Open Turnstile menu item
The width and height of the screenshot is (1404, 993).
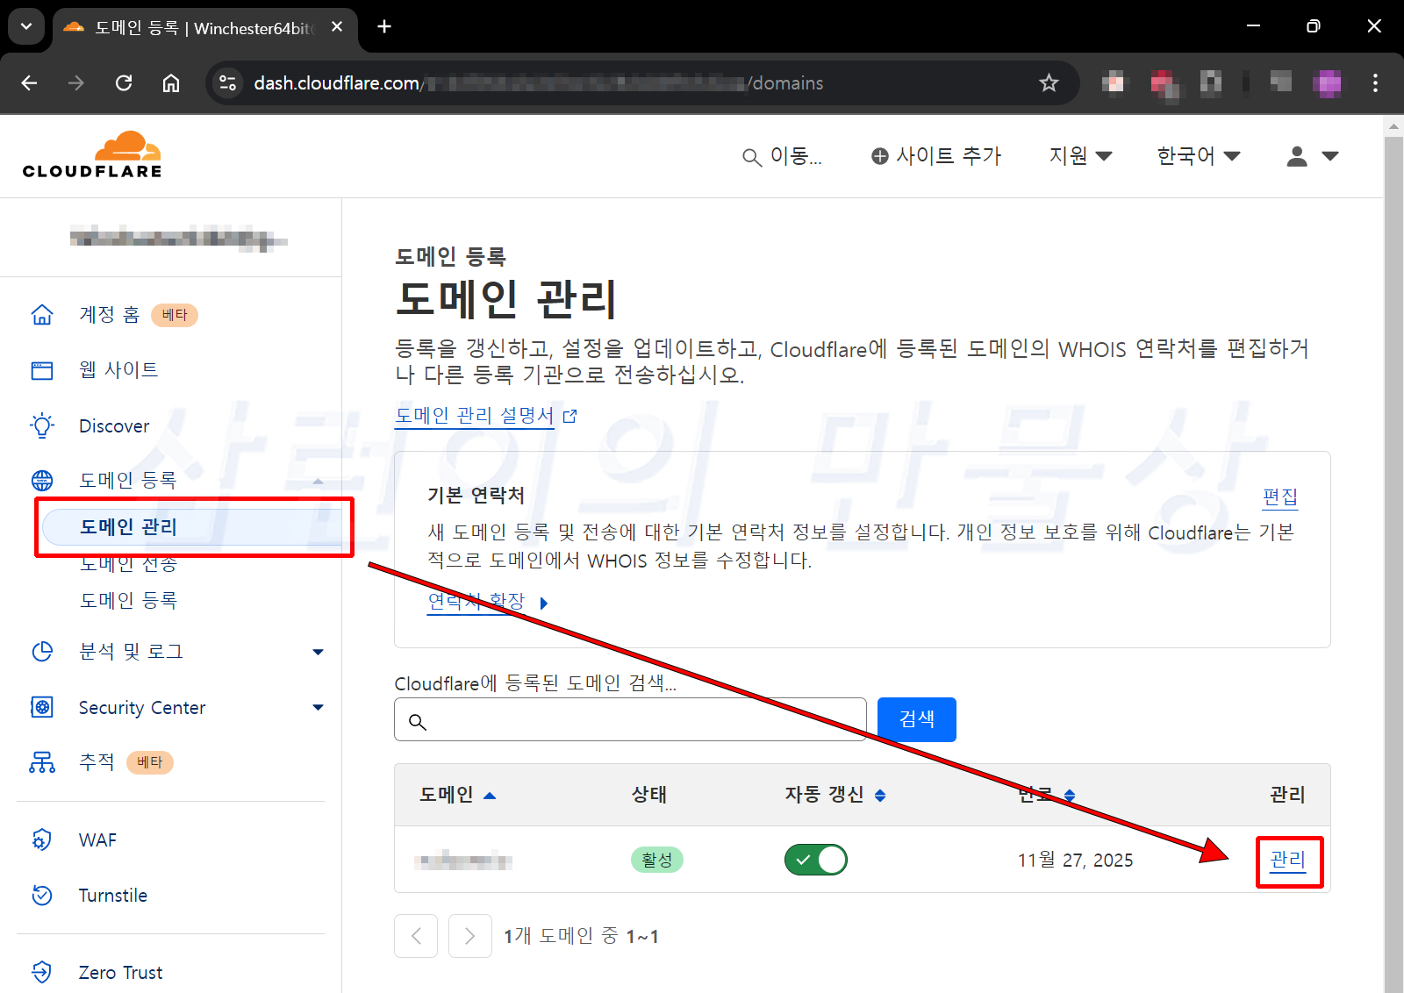[x=112, y=895]
